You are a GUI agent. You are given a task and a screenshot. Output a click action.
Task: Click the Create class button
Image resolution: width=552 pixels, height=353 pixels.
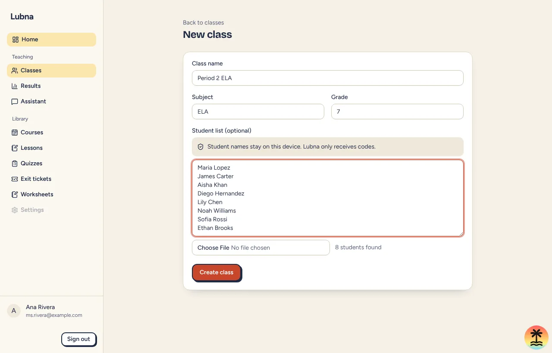[216, 272]
